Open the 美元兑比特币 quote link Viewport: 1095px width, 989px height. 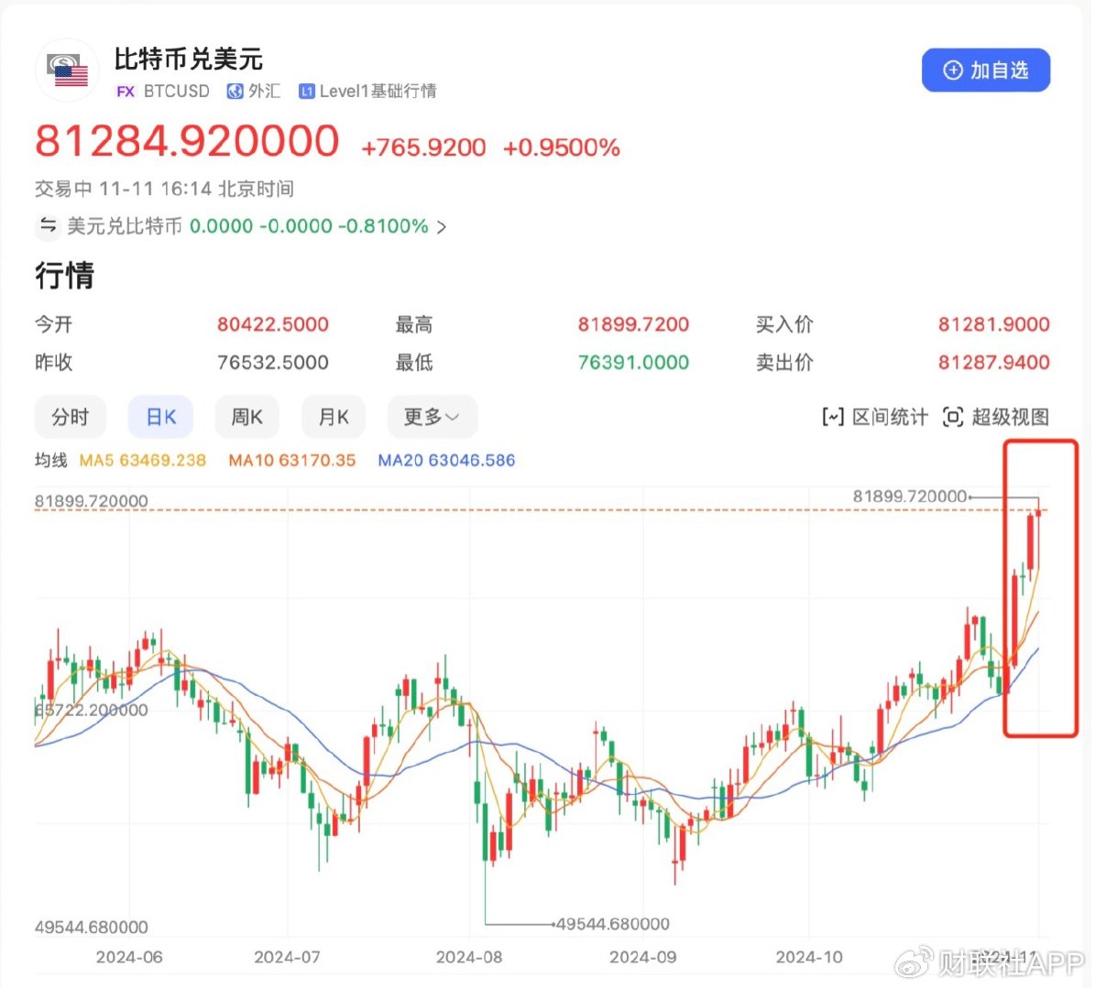pos(124,226)
